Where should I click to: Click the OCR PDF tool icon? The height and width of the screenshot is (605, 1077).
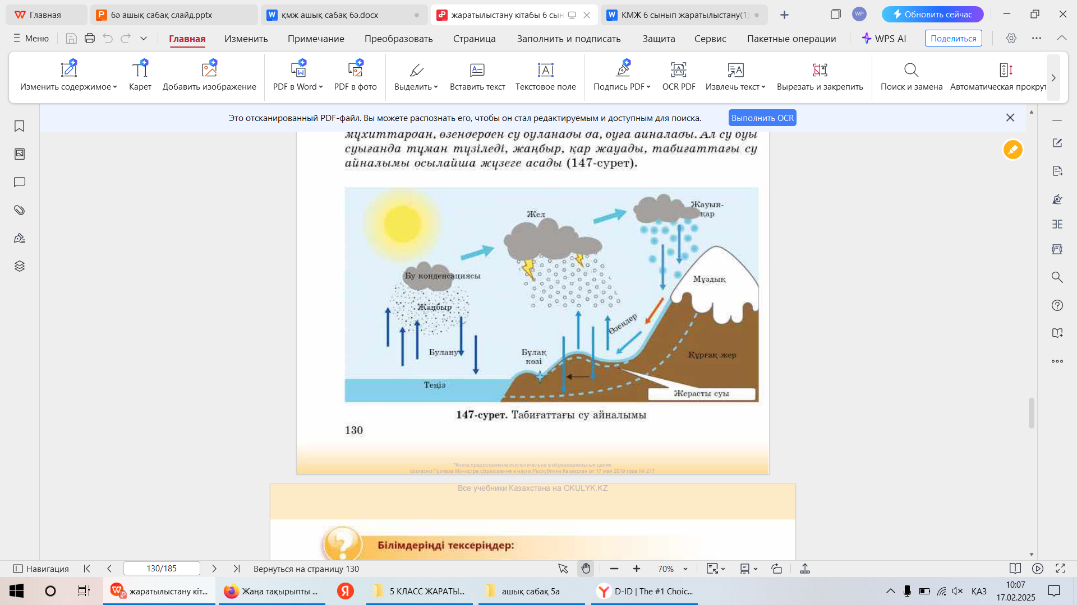click(678, 70)
